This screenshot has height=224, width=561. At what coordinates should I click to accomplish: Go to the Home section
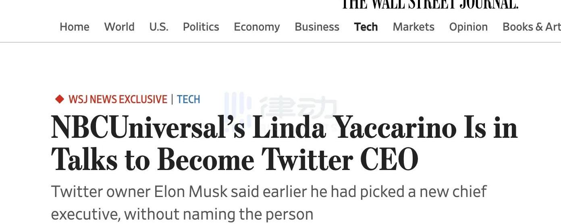pos(75,27)
